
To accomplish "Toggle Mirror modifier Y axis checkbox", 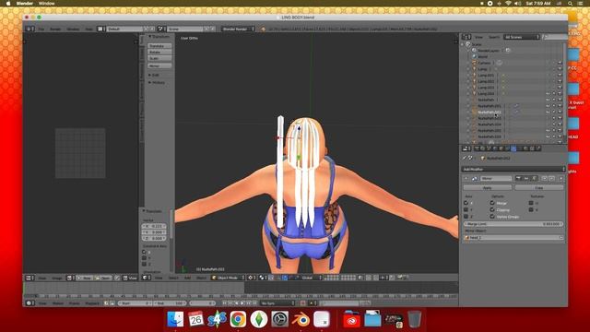I will tap(466, 209).
